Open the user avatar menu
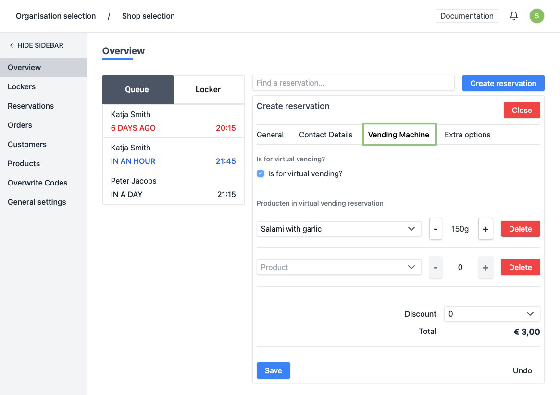This screenshot has width=560, height=395. click(536, 16)
